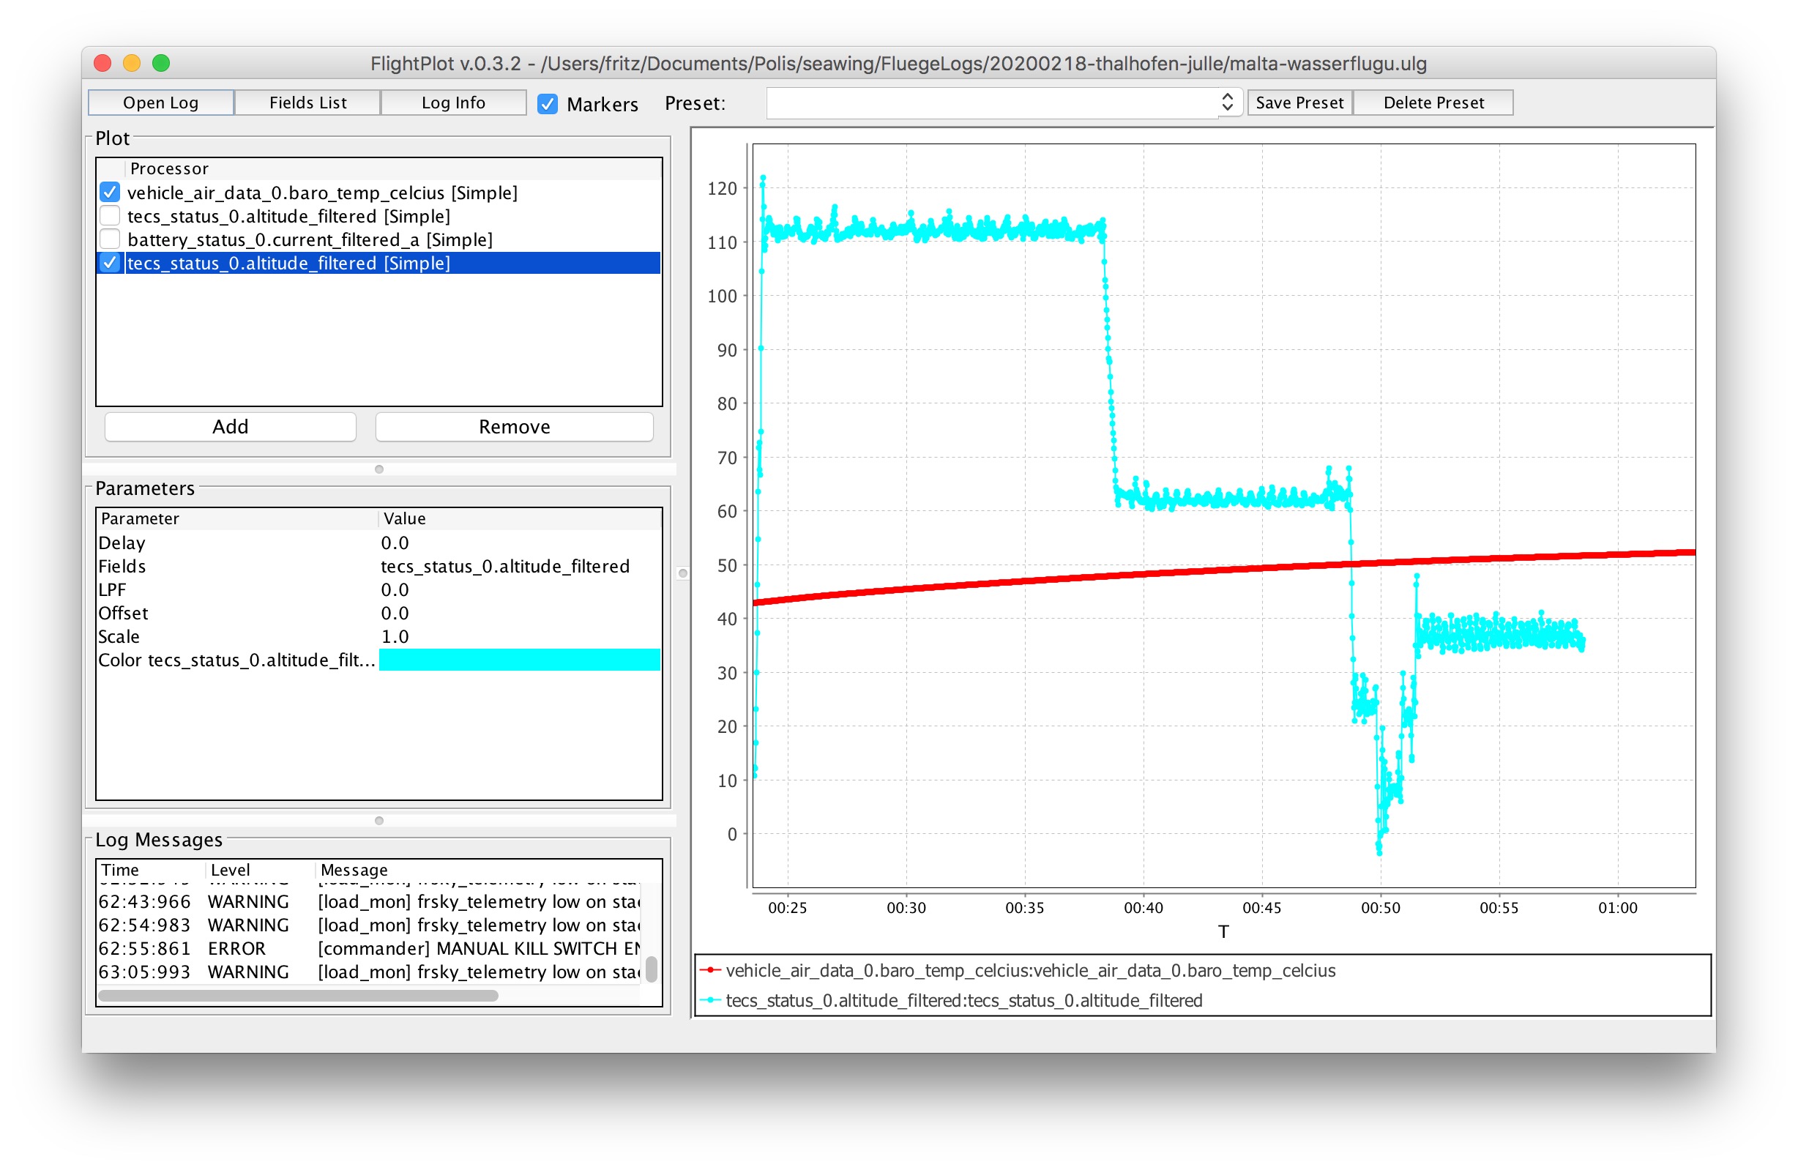This screenshot has width=1798, height=1170.
Task: Click the Remove processor button
Action: (x=515, y=427)
